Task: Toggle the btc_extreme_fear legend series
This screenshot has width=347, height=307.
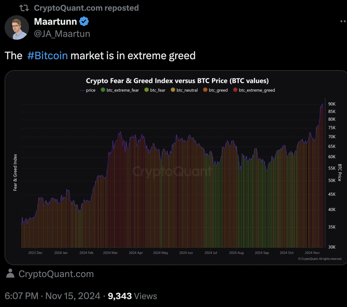Action: click(x=122, y=90)
